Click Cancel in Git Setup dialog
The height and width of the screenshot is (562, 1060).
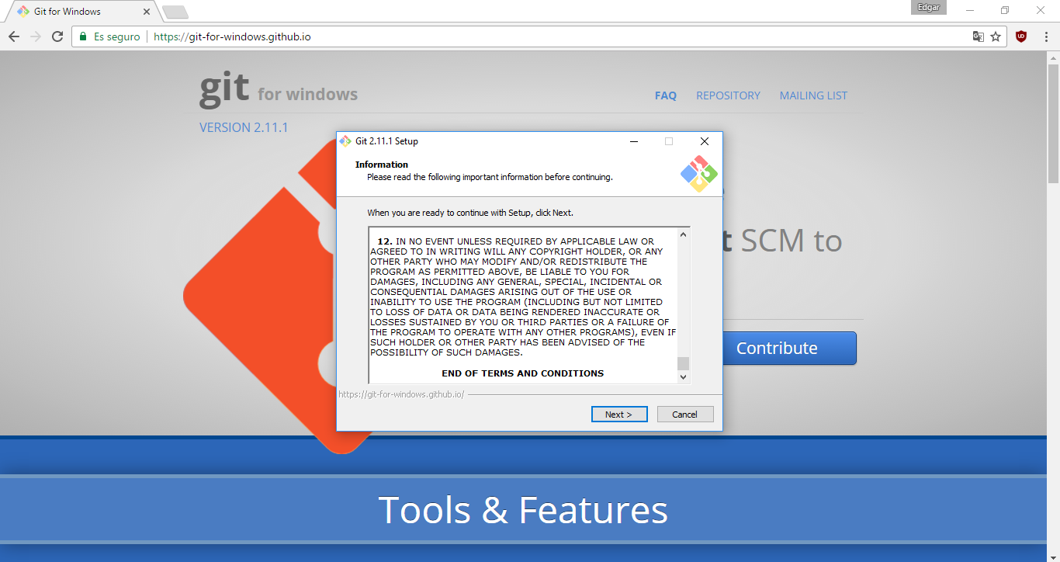685,415
